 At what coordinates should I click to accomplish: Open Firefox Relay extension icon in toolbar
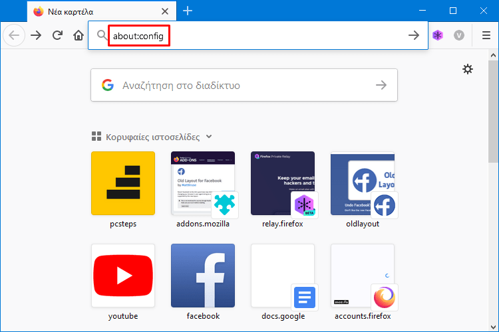click(438, 35)
